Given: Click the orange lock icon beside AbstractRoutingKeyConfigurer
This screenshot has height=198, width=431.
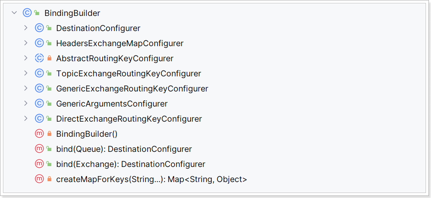Looking at the screenshot, I should click(x=49, y=58).
